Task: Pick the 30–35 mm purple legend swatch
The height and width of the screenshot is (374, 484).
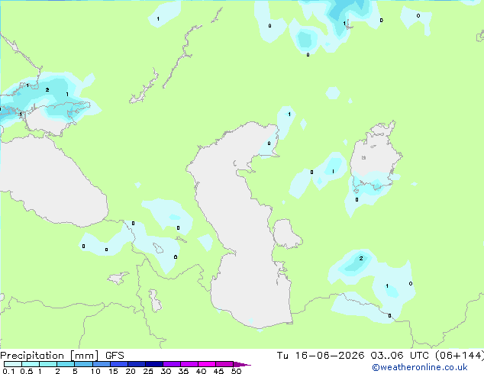Action: pos(171,364)
